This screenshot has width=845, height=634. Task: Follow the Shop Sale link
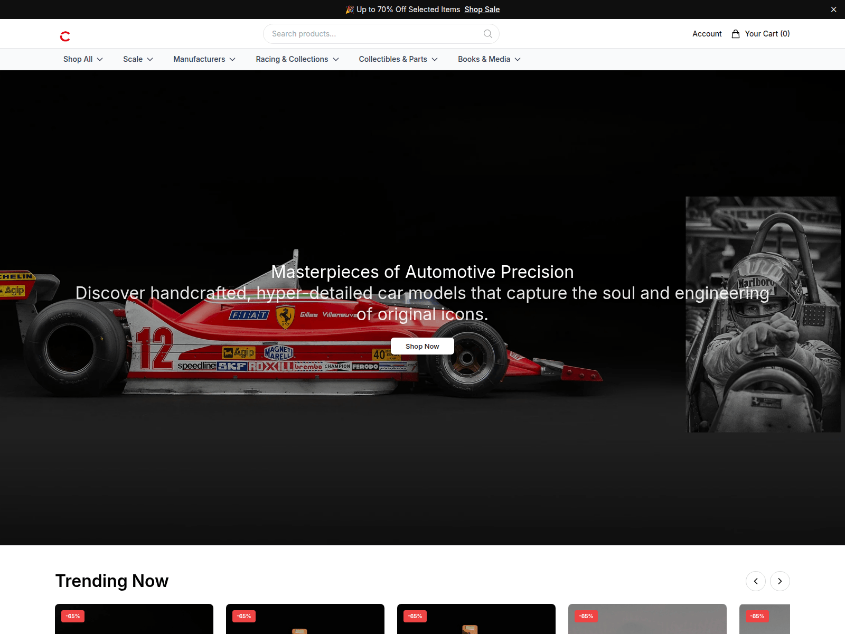click(482, 10)
